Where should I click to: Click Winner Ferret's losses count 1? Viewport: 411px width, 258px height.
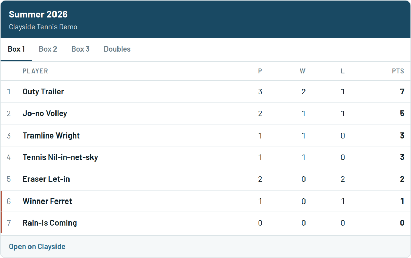pos(343,201)
